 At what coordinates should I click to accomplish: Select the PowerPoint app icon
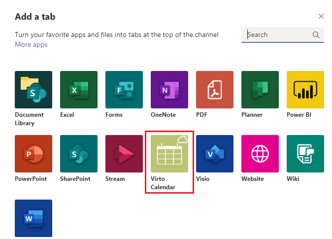pos(33,154)
